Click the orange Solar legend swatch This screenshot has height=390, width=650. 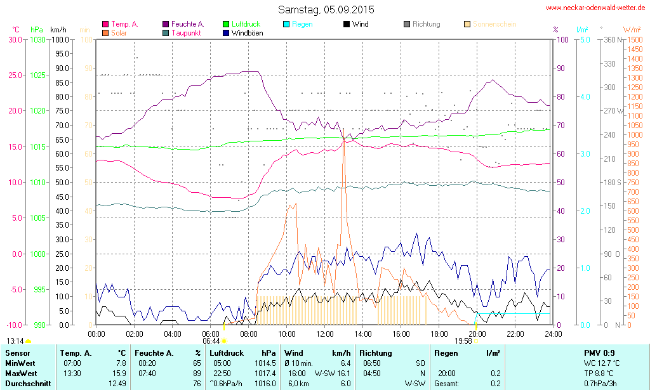tap(105, 32)
